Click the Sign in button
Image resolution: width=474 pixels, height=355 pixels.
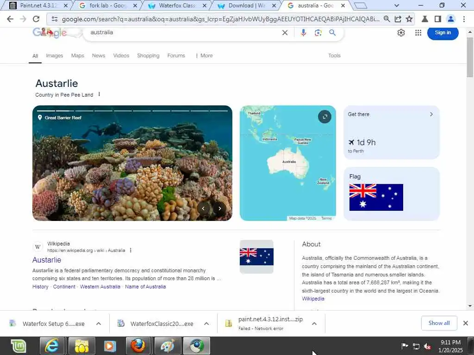click(x=443, y=33)
